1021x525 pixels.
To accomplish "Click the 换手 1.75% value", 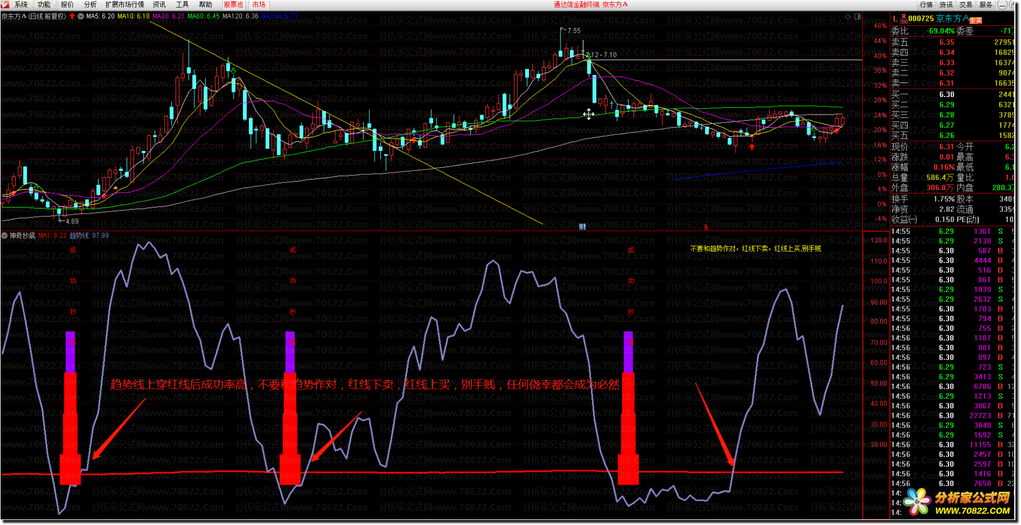I will (x=944, y=199).
